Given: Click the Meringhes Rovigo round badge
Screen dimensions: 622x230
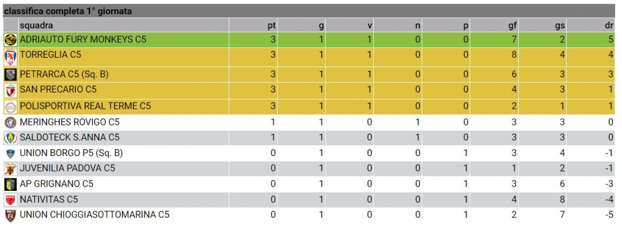Looking at the screenshot, I should 11,122.
